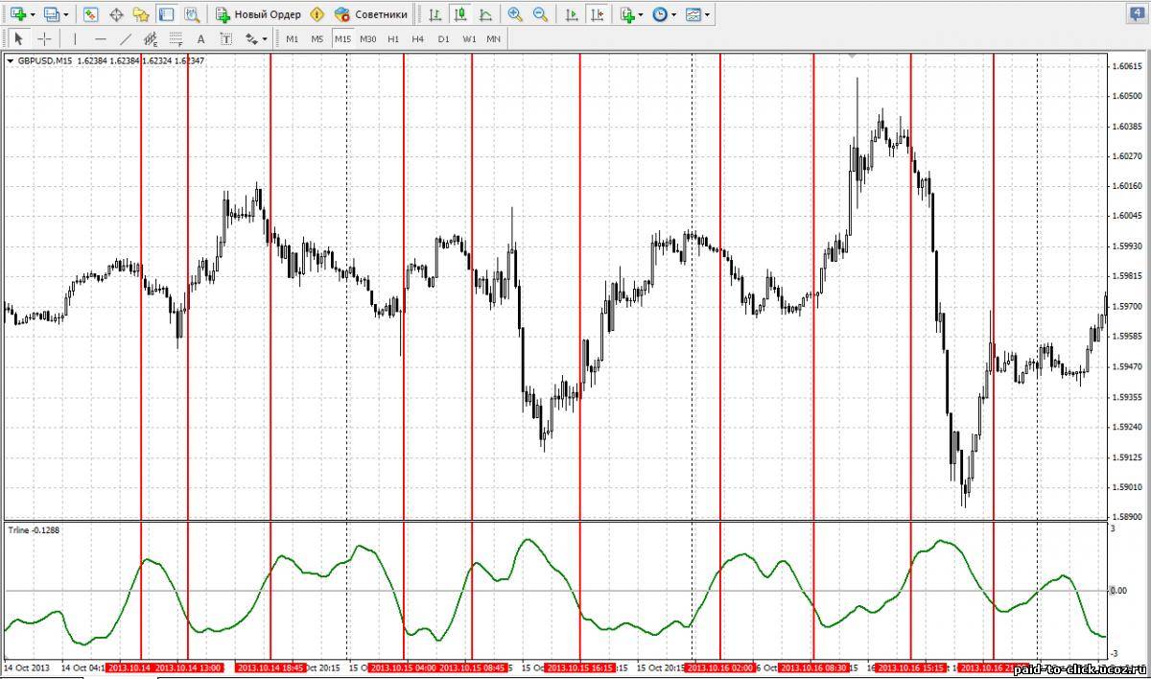
Task: Zoom in on the chart
Action: pos(515,14)
